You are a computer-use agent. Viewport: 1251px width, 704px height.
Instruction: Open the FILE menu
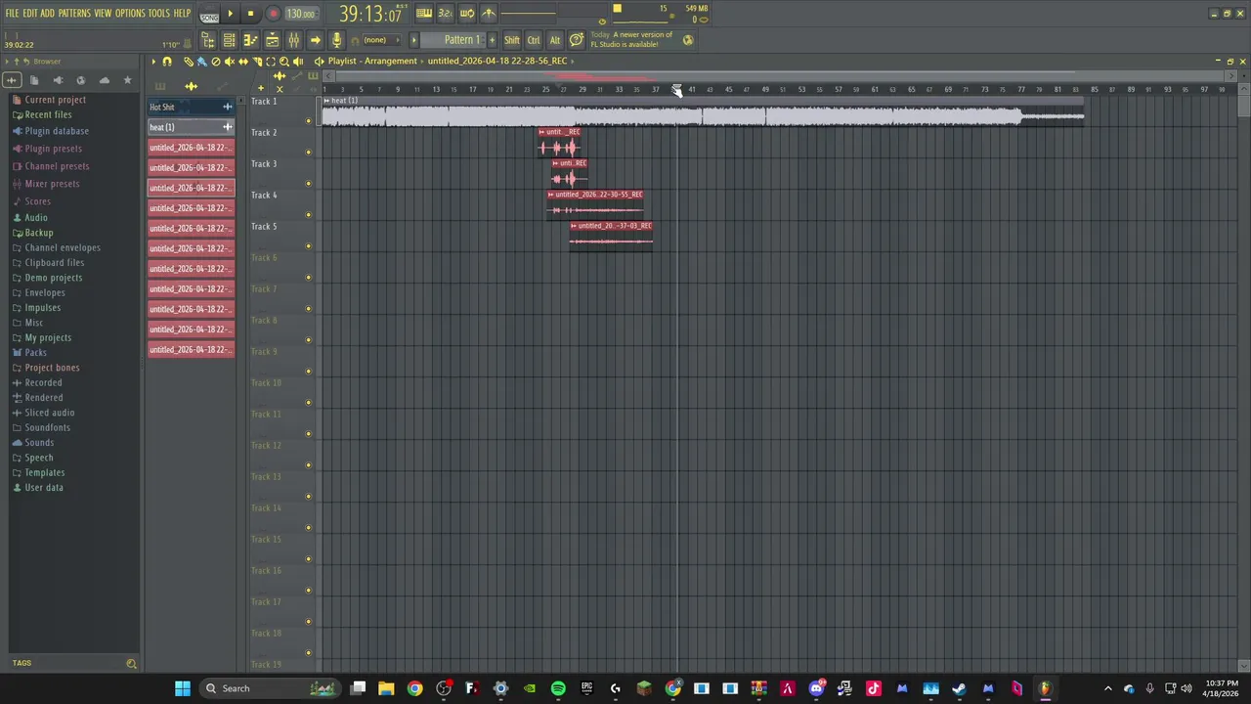tap(12, 13)
